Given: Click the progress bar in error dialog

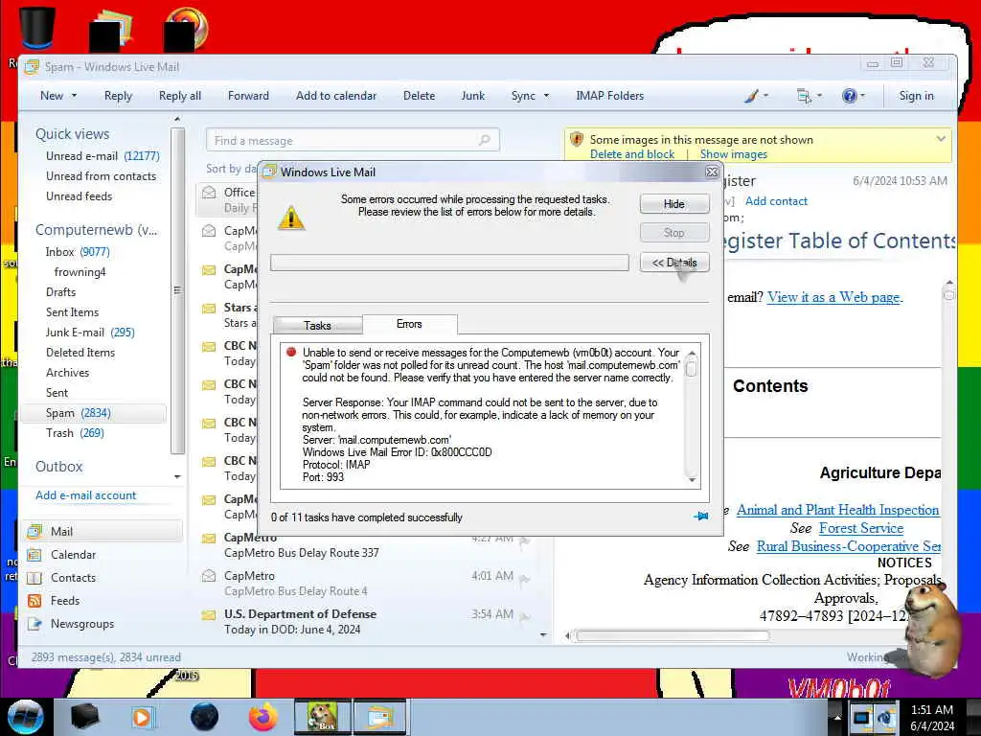Looking at the screenshot, I should [449, 263].
